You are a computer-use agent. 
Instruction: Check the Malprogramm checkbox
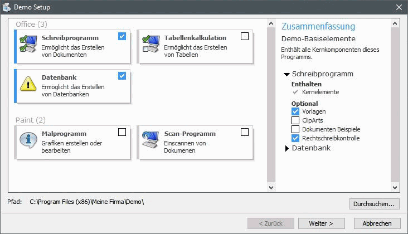pyautogui.click(x=122, y=132)
